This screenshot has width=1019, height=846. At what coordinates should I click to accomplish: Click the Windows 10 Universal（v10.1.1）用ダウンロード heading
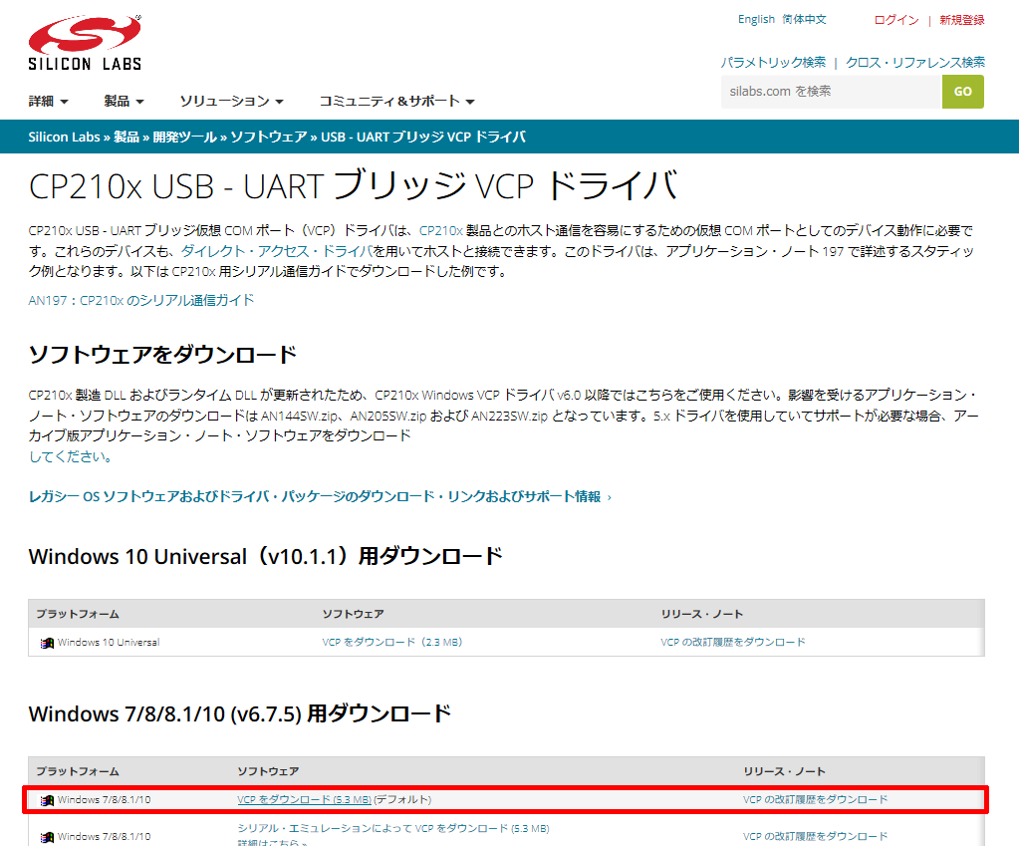pos(265,557)
